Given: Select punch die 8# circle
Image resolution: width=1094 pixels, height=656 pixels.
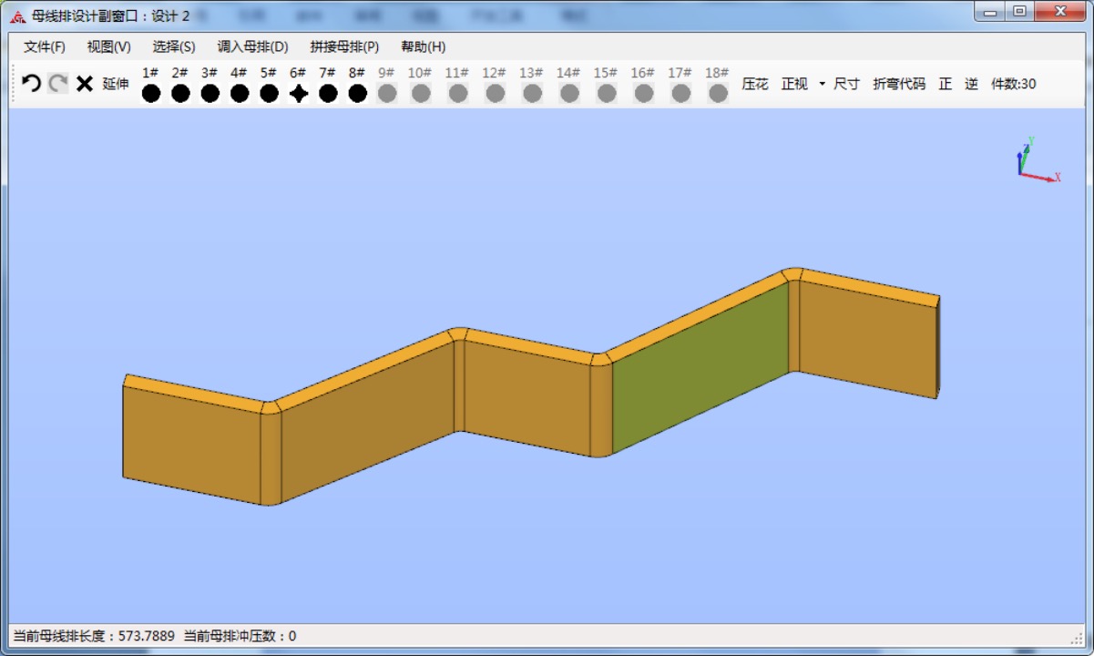Looking at the screenshot, I should tap(358, 92).
